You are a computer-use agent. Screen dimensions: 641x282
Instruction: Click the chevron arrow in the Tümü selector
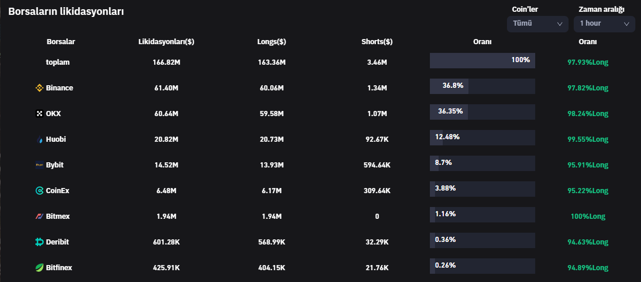pos(560,24)
